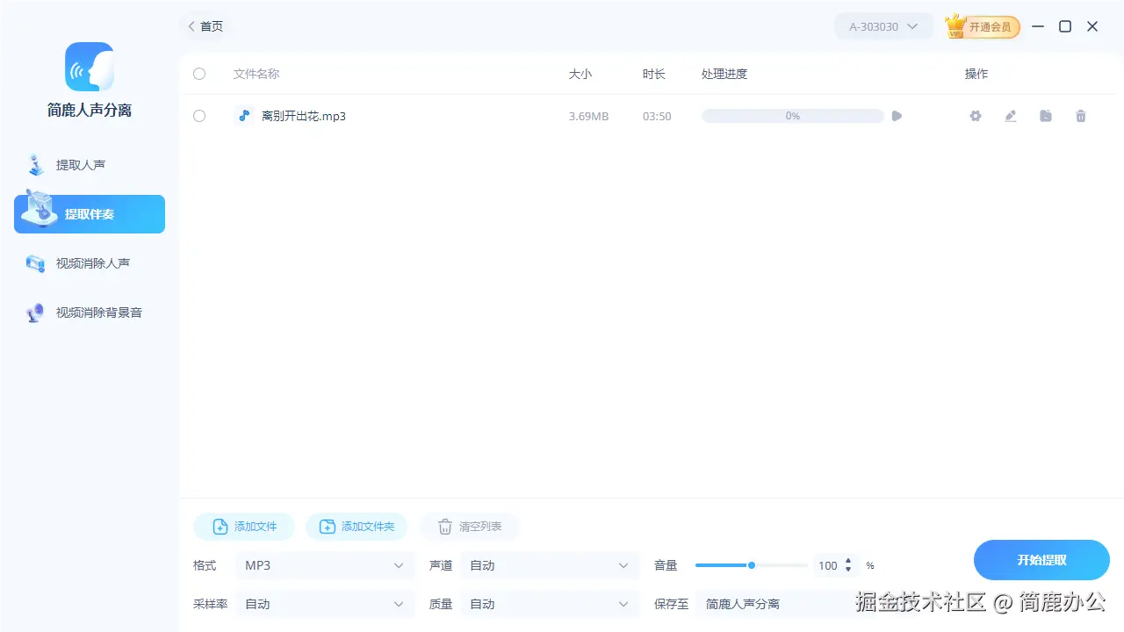
Task: Open 视频消除人声 in the sidebar
Action: 90,263
